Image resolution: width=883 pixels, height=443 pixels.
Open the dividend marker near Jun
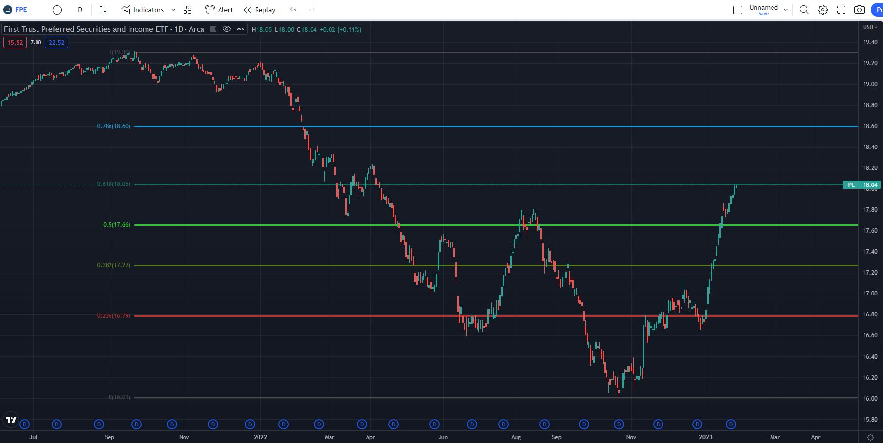click(435, 425)
